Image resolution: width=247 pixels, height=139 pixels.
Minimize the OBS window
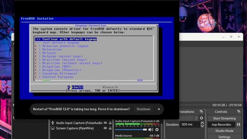pyautogui.click(x=223, y=37)
